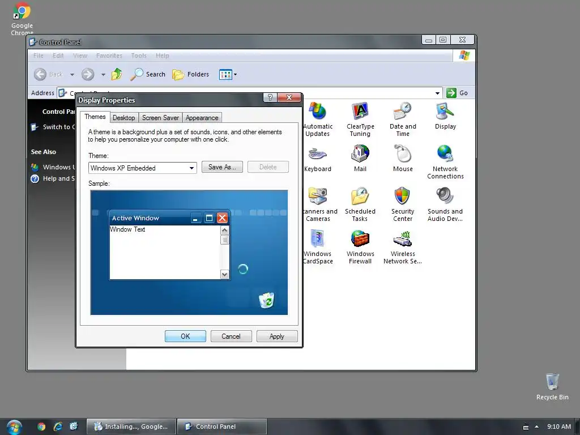Open Network Connections icon
Viewport: 580px width, 435px height.
(x=445, y=161)
